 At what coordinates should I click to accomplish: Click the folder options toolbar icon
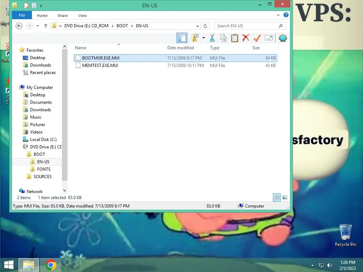pyautogui.click(x=195, y=38)
